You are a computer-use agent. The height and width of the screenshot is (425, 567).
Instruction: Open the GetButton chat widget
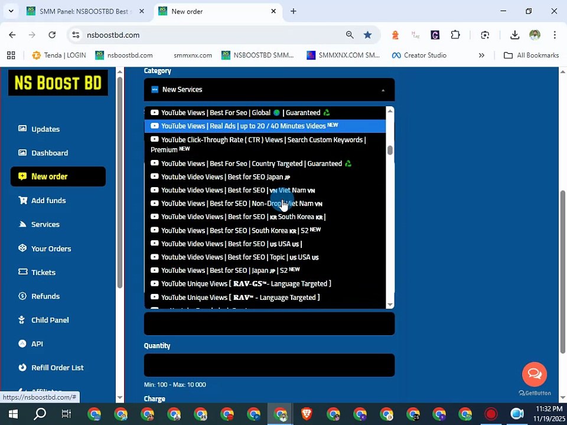point(534,374)
